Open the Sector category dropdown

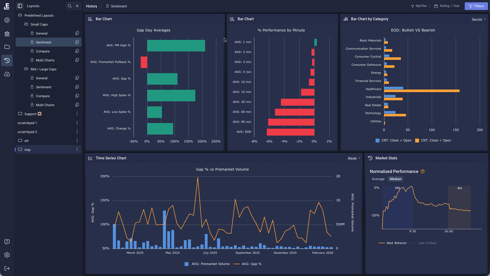(479, 19)
